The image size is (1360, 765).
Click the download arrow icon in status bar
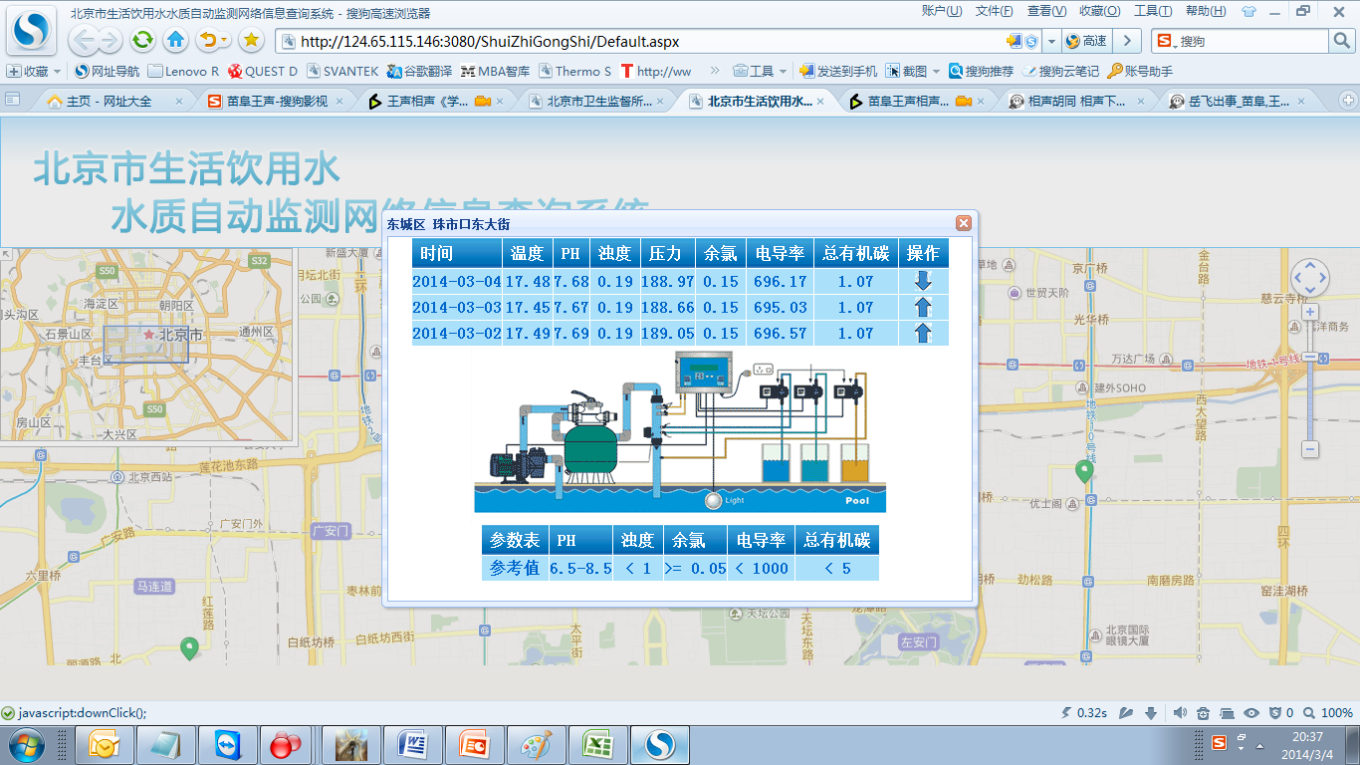(1151, 713)
